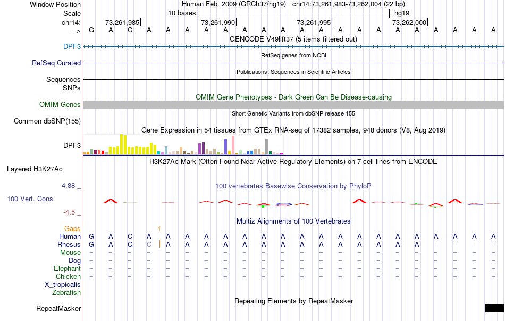Click the G base in the sequence row
This screenshot has height=321, width=505.
91,30
